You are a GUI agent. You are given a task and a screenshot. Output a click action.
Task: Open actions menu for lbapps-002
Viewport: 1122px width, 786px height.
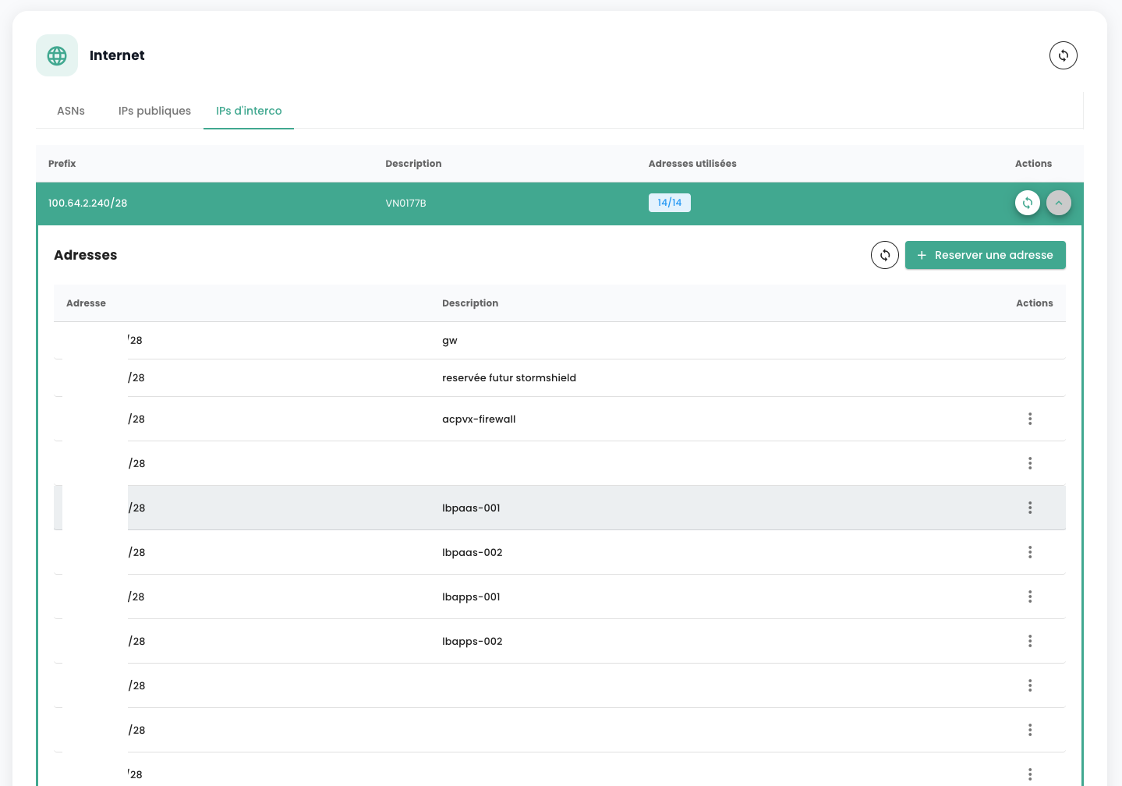(1029, 641)
